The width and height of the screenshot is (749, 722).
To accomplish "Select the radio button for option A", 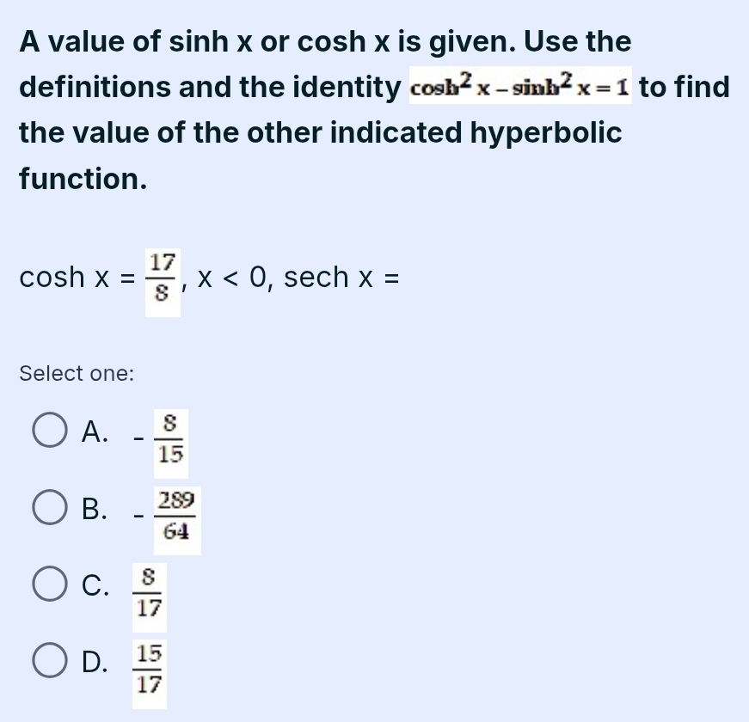I will click(x=51, y=432).
